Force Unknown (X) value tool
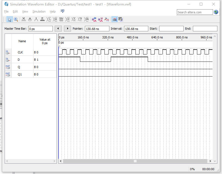Screen dimensions: 222x174 pyautogui.click(x=23, y=19)
